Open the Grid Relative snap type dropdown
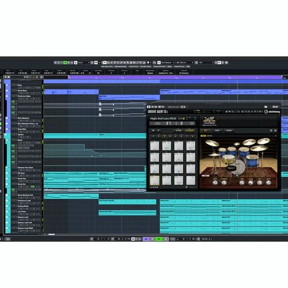Viewport: 288px width, 288px height. point(168,63)
